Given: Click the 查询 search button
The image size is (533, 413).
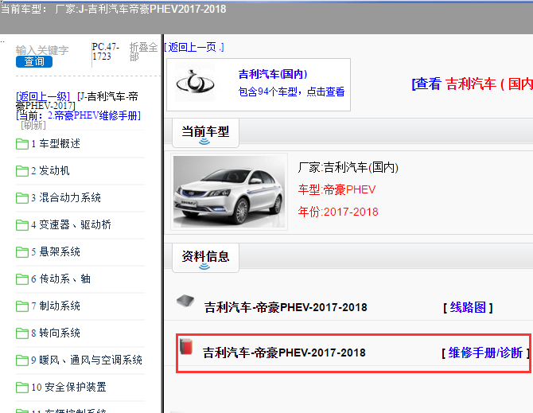Looking at the screenshot, I should pyautogui.click(x=34, y=61).
